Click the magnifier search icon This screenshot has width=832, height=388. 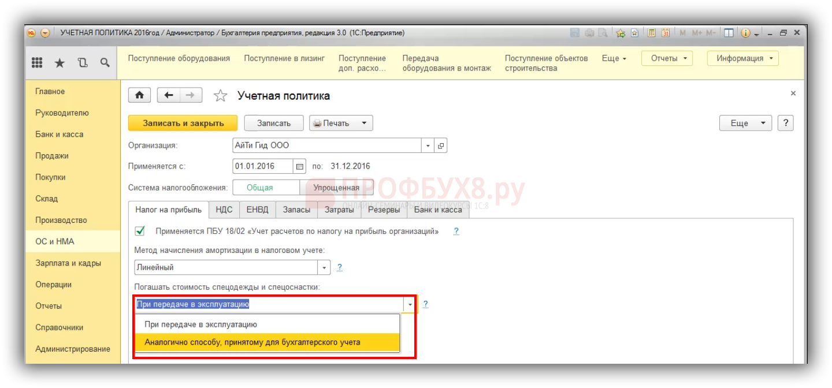tap(105, 62)
